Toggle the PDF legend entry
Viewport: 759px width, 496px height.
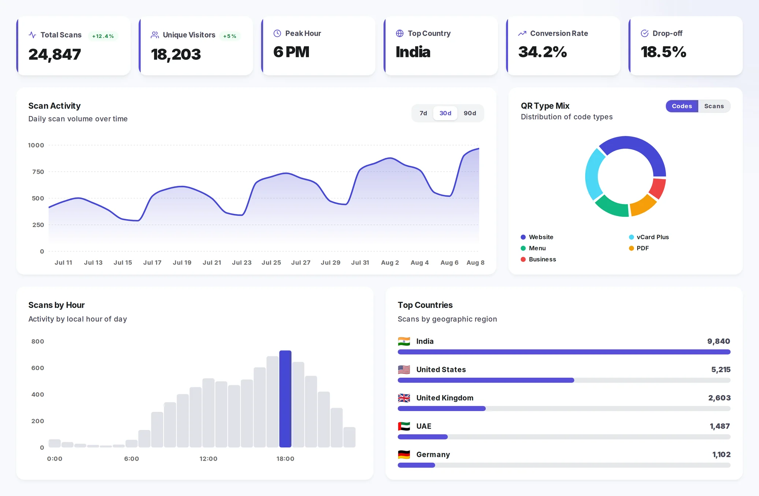[x=639, y=248]
